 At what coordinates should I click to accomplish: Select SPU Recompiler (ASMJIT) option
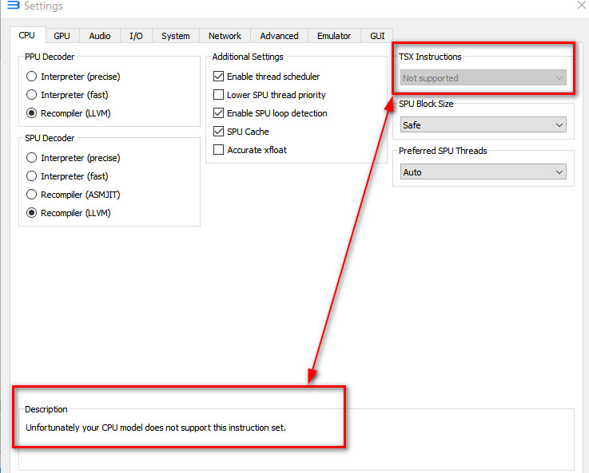(x=32, y=195)
